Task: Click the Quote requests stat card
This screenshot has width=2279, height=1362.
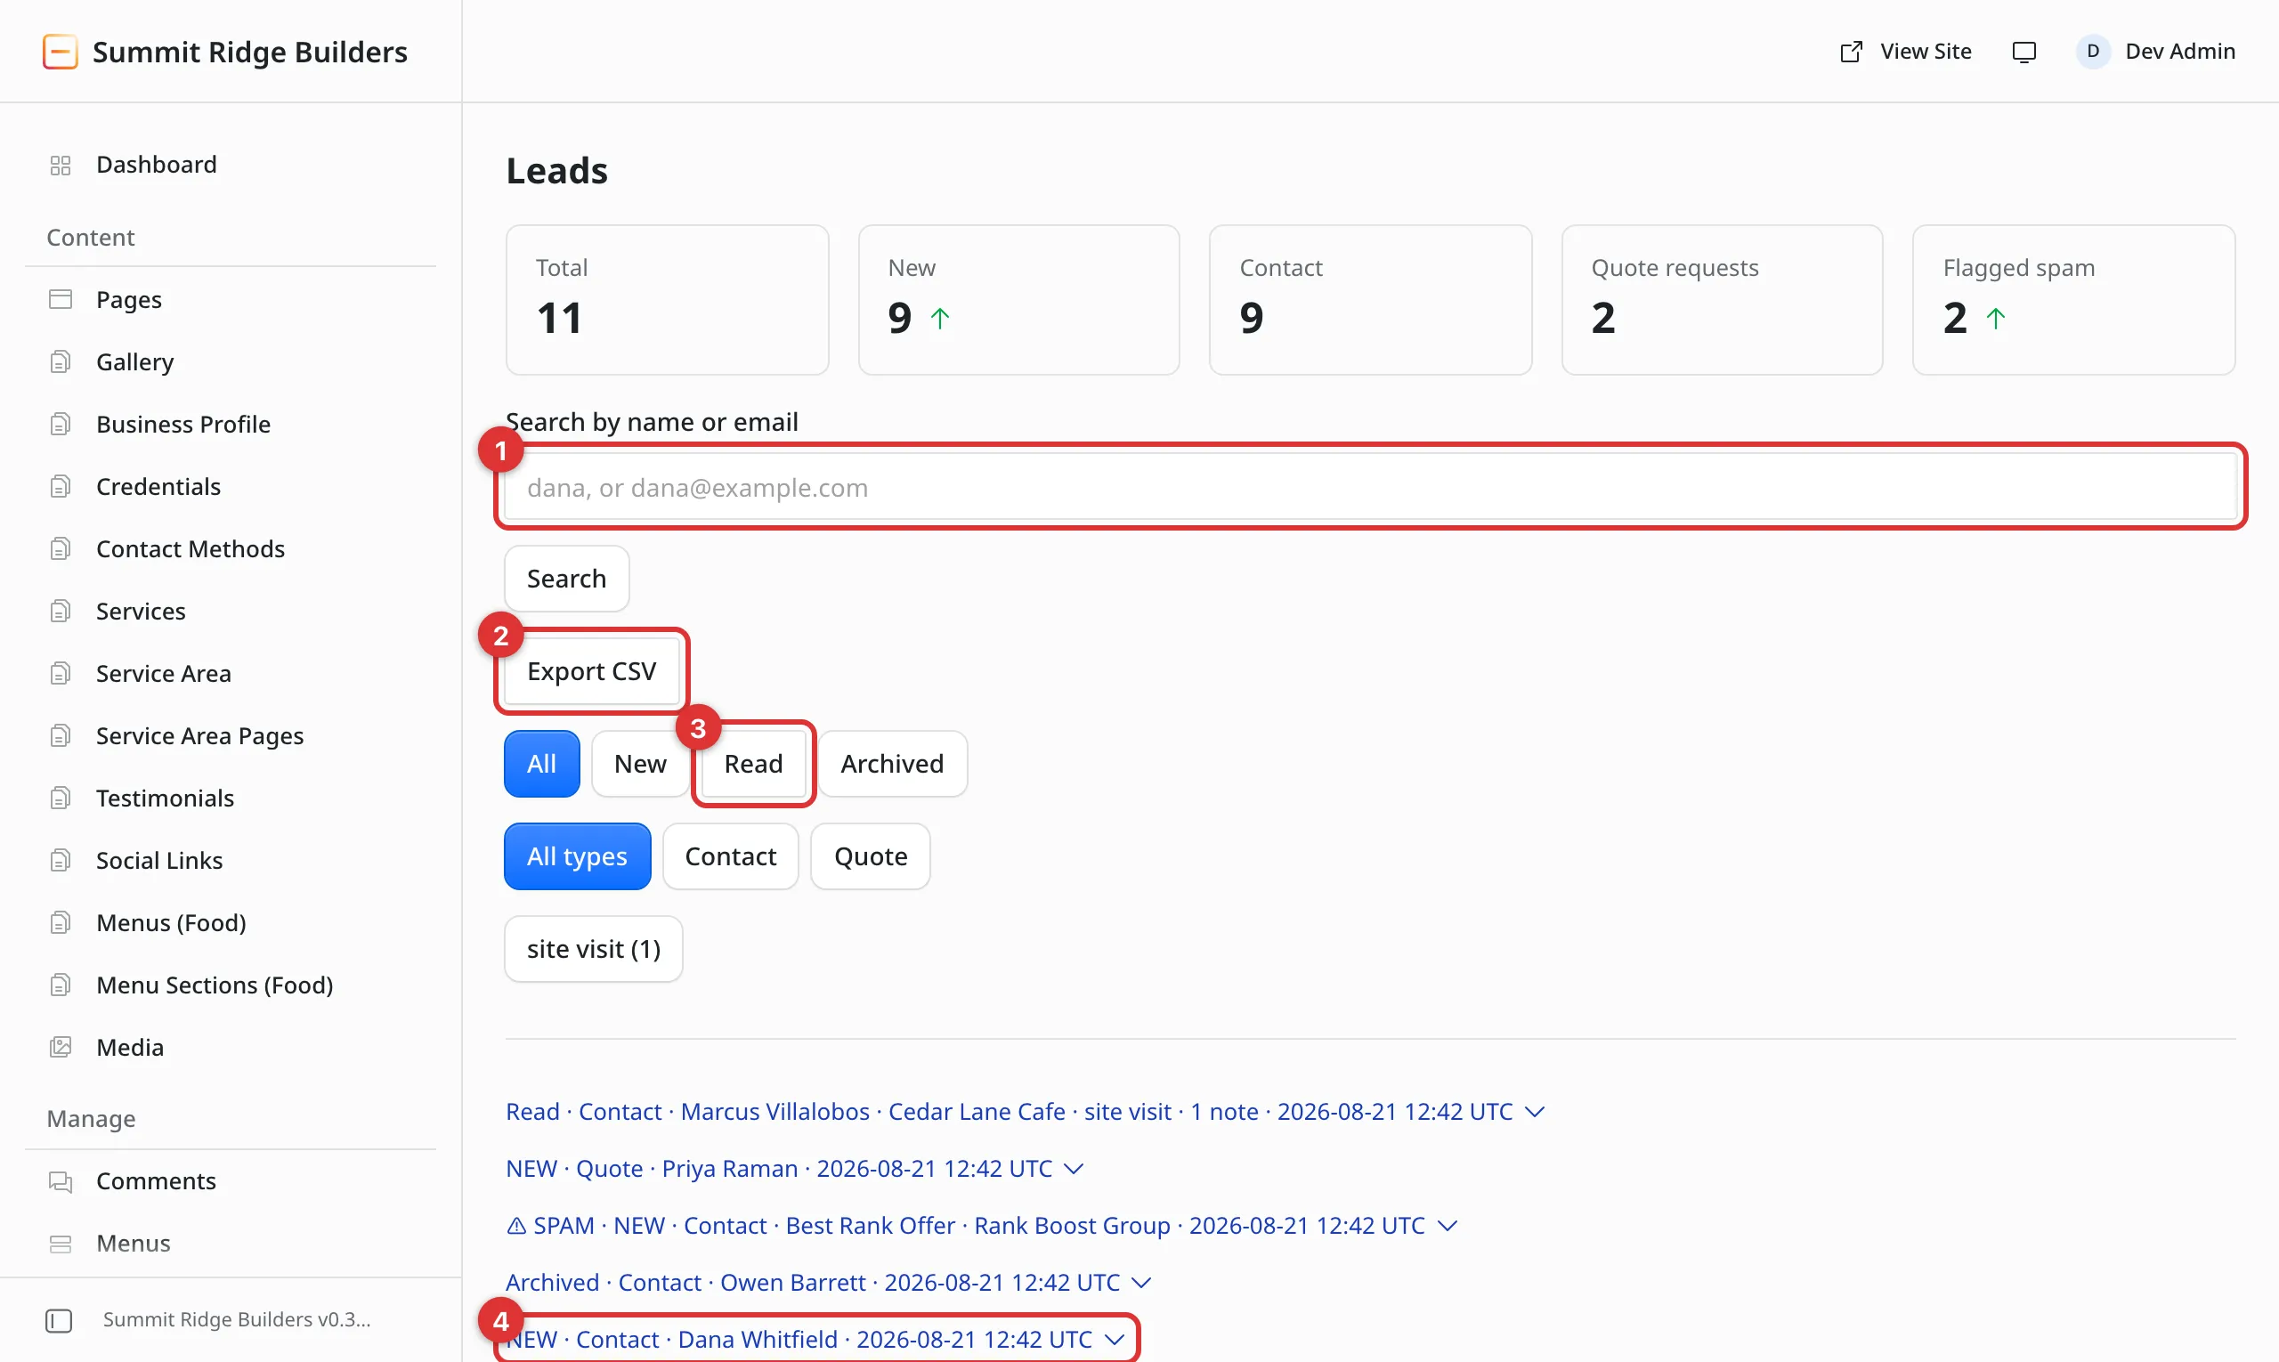Action: coord(1722,300)
